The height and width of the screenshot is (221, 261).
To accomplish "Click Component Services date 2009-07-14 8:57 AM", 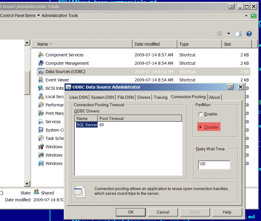I will point(154,55).
